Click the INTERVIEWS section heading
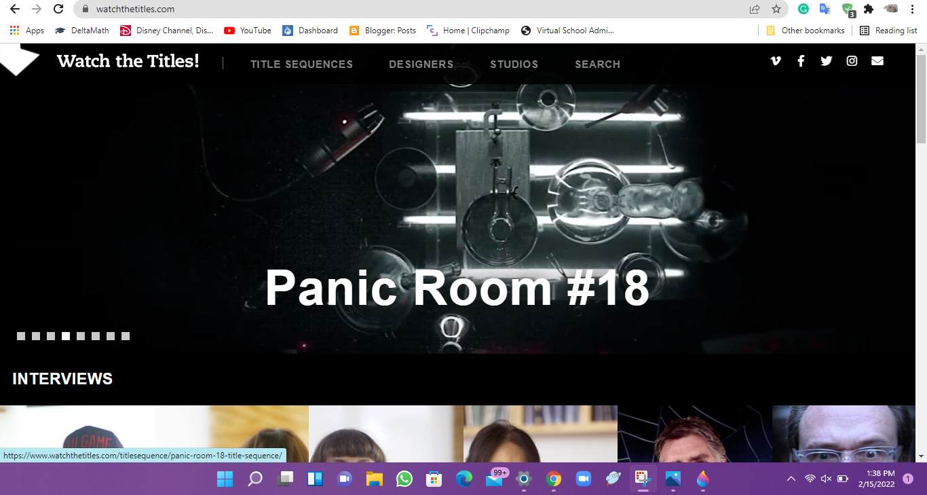Image resolution: width=927 pixels, height=495 pixels. point(62,379)
